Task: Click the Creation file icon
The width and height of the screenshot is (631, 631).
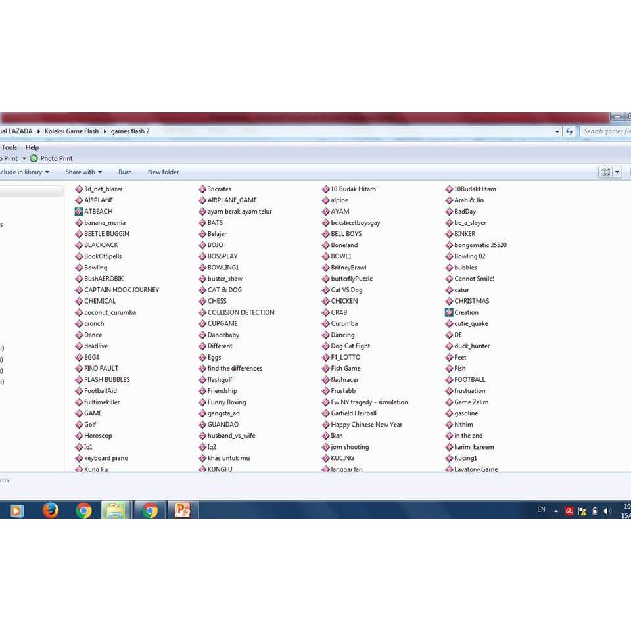Action: coord(449,312)
